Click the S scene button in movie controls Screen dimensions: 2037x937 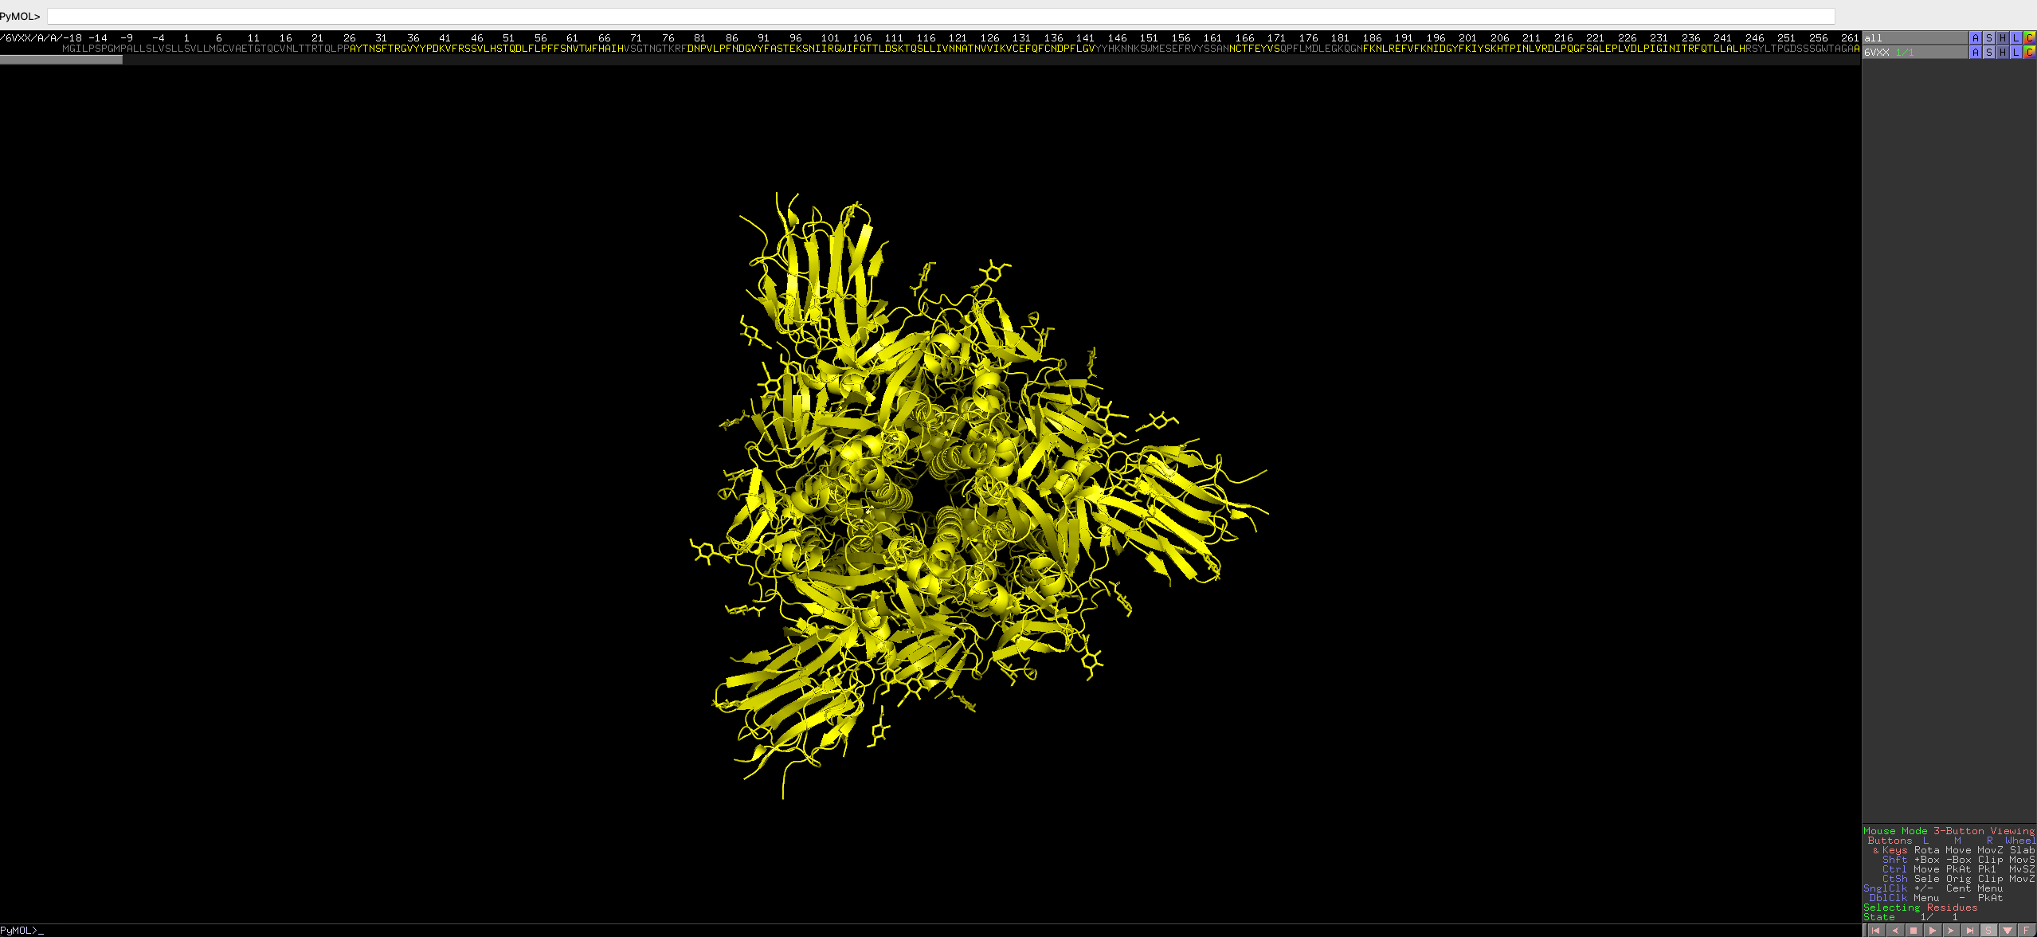click(1989, 931)
